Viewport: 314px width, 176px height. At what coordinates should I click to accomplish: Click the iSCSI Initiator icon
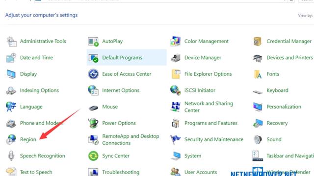(176, 90)
